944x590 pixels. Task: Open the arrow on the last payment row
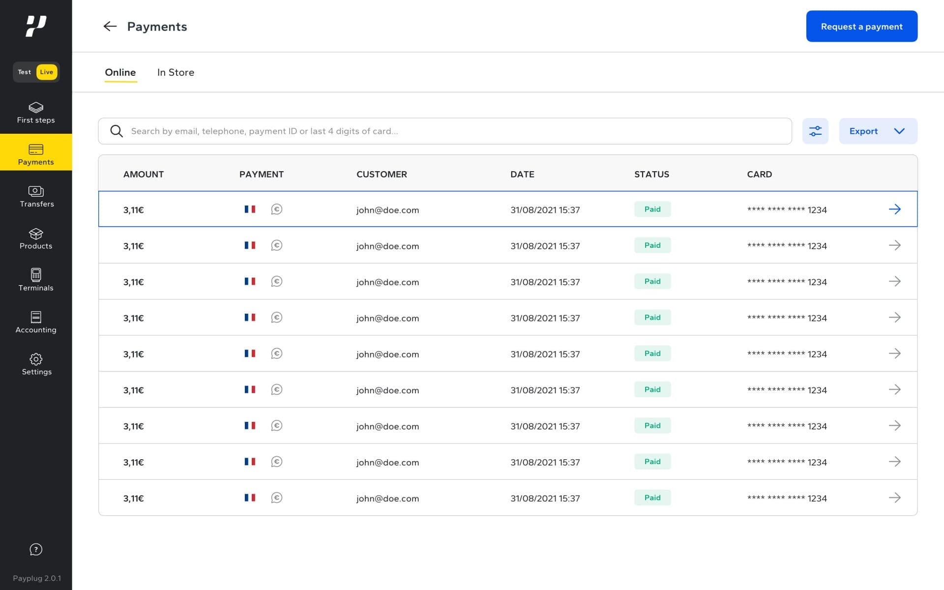point(895,498)
